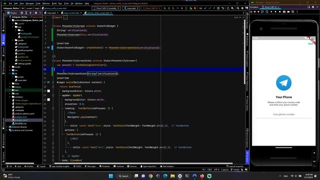Screen dimensions: 320x180
Task: Click the Search Everywhere magnifier icon
Action: coord(238,8)
